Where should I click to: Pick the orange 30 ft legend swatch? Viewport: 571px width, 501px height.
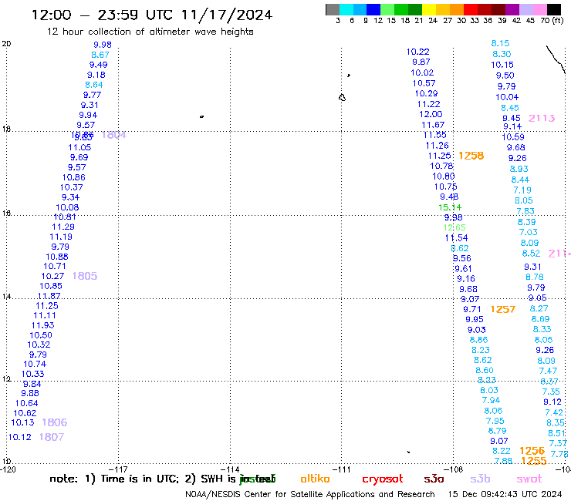(x=457, y=9)
